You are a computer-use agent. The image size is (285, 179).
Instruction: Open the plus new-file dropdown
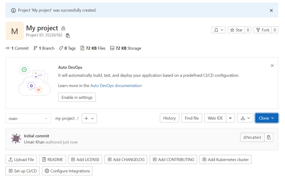pos(89,118)
